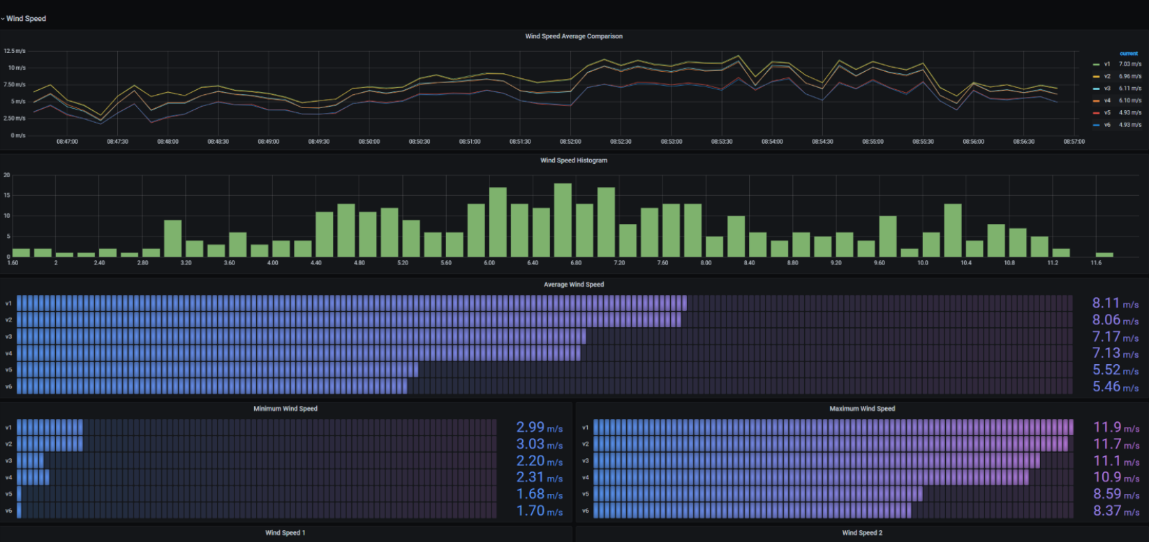Sort the legend by the current column header
The image size is (1149, 542).
tap(1129, 54)
